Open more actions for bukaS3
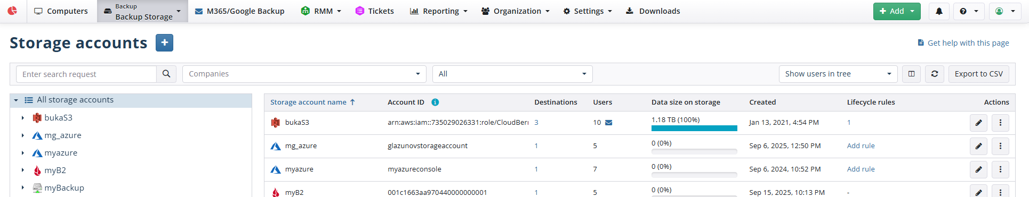 pyautogui.click(x=1000, y=123)
